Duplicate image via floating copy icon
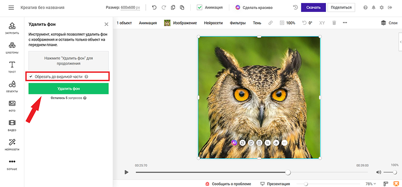This screenshot has height=187, width=402. [251, 143]
